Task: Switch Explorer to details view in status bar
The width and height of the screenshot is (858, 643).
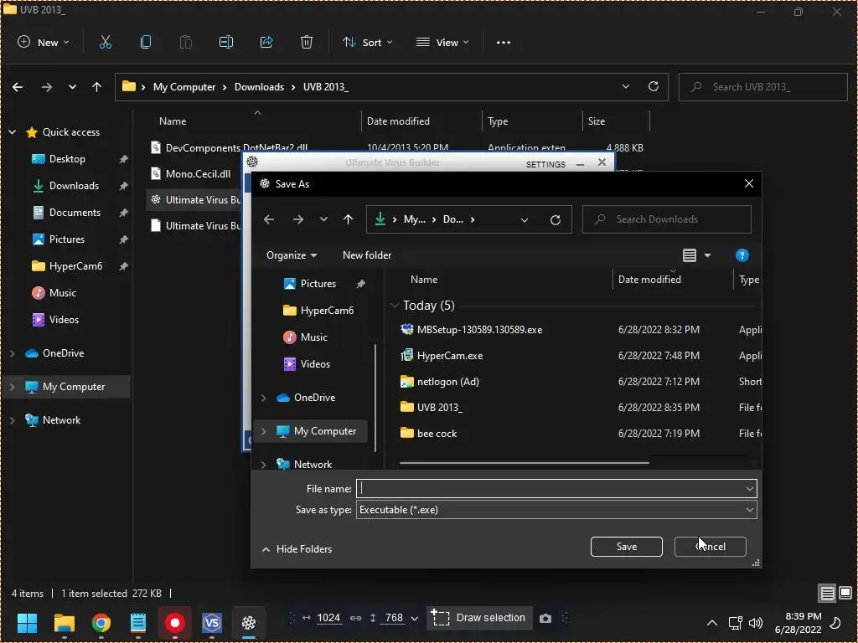Action: pyautogui.click(x=827, y=594)
